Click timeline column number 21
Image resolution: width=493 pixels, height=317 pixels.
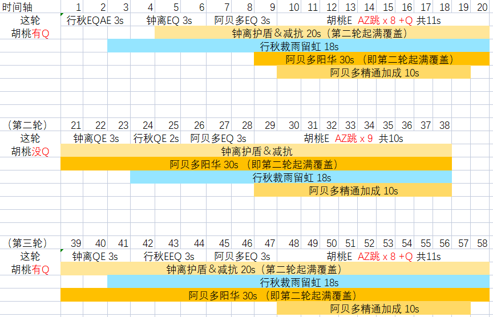72,125
